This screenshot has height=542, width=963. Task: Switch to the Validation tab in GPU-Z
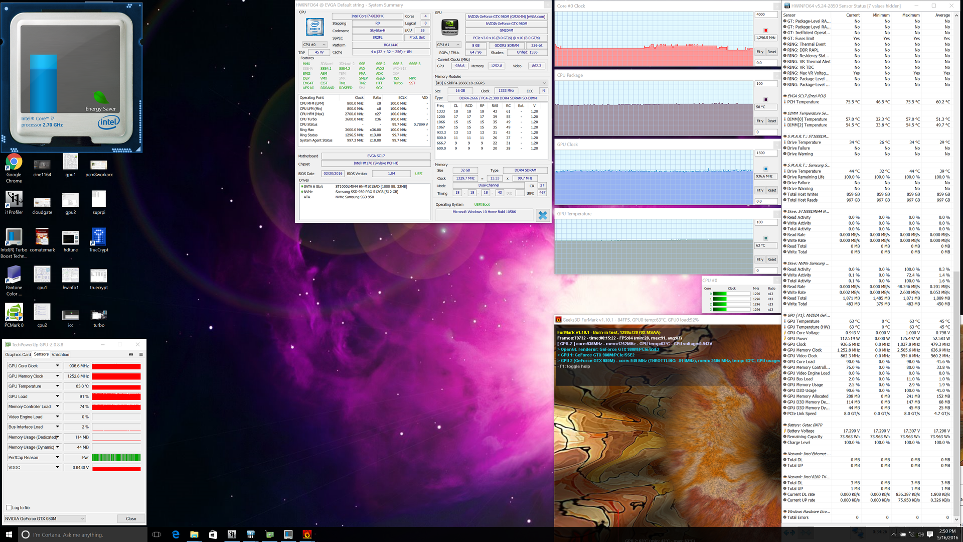(x=60, y=354)
